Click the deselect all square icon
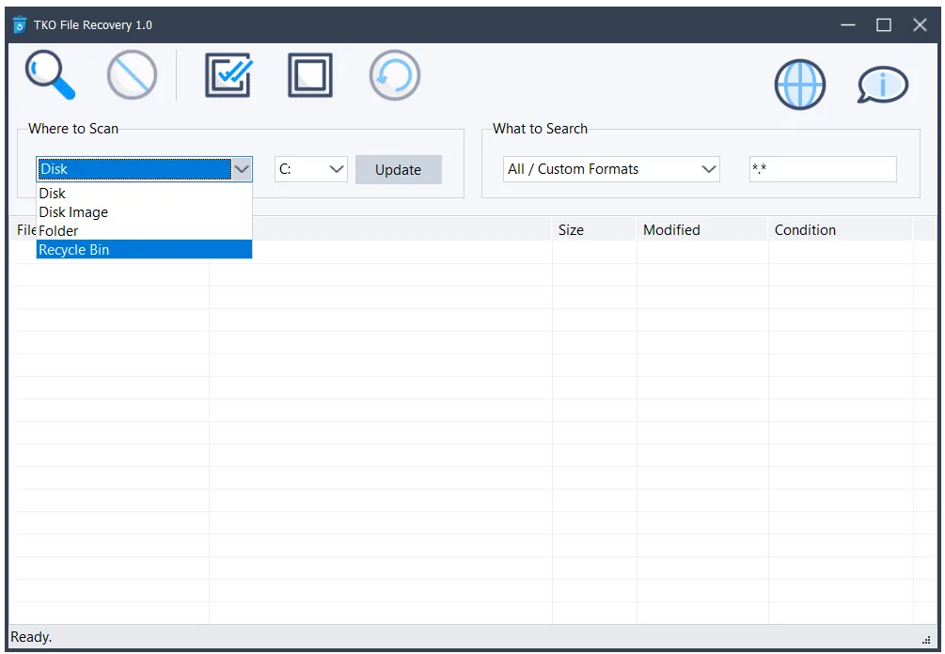Viewport: 945px width, 654px height. click(x=310, y=75)
